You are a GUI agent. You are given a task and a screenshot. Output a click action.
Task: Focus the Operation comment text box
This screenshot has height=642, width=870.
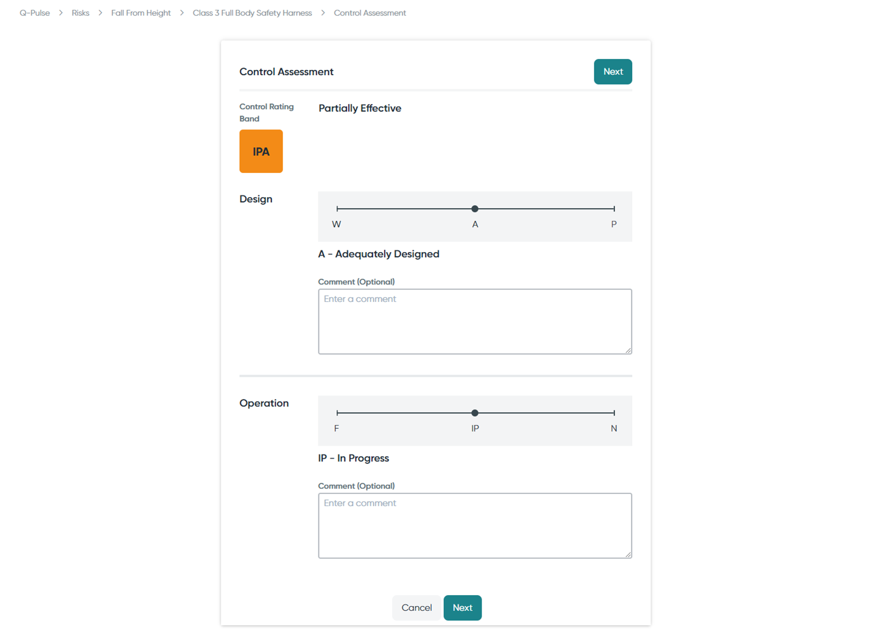(475, 526)
